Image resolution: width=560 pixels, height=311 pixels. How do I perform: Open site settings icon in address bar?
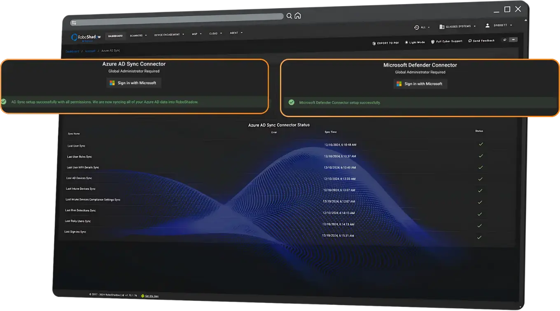pos(74,23)
